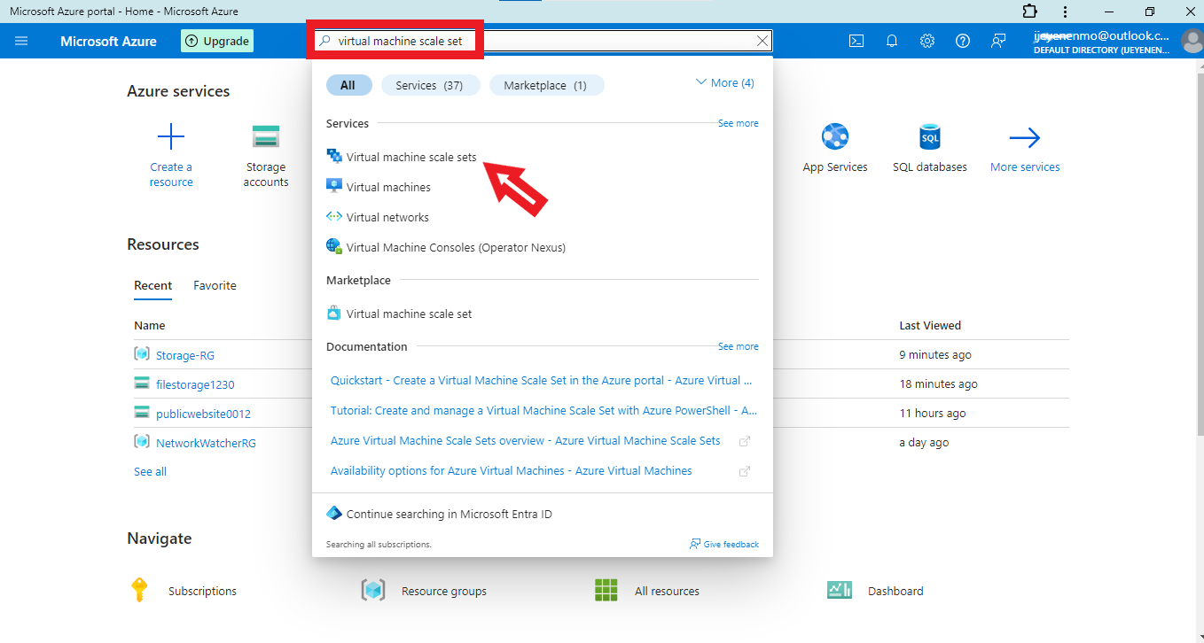The image size is (1204, 643).
Task: Open filestorage1230 resource
Action: pyautogui.click(x=195, y=384)
